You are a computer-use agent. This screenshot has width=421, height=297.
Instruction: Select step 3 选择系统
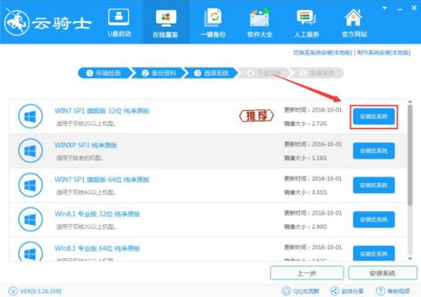[x=212, y=73]
